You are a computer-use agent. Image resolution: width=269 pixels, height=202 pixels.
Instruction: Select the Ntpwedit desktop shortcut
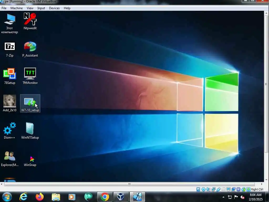pyautogui.click(x=30, y=22)
